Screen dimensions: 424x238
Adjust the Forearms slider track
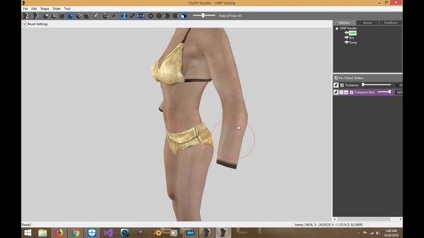(x=377, y=85)
